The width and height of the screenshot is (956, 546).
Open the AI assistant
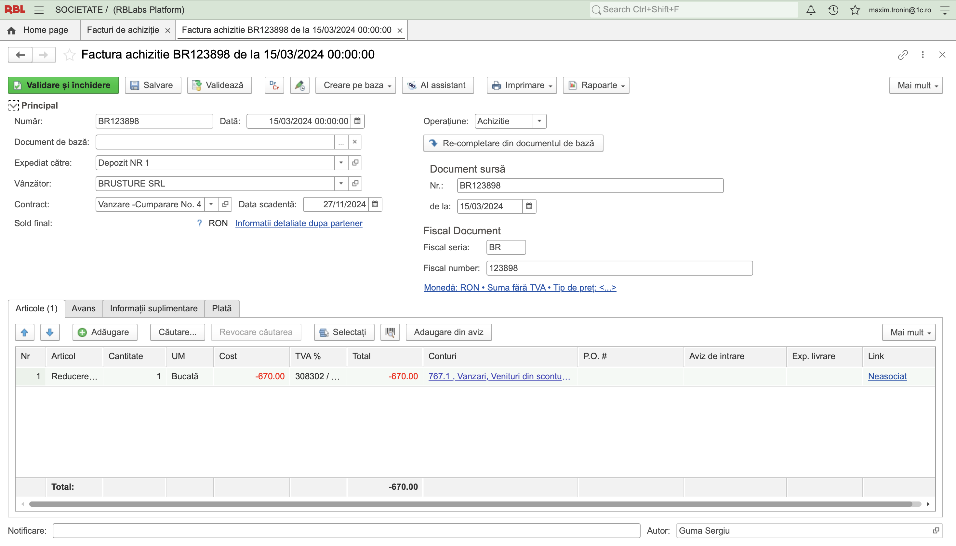click(x=438, y=85)
